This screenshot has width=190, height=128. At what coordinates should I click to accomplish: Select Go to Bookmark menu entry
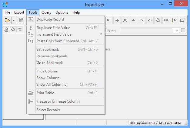tap(65, 63)
